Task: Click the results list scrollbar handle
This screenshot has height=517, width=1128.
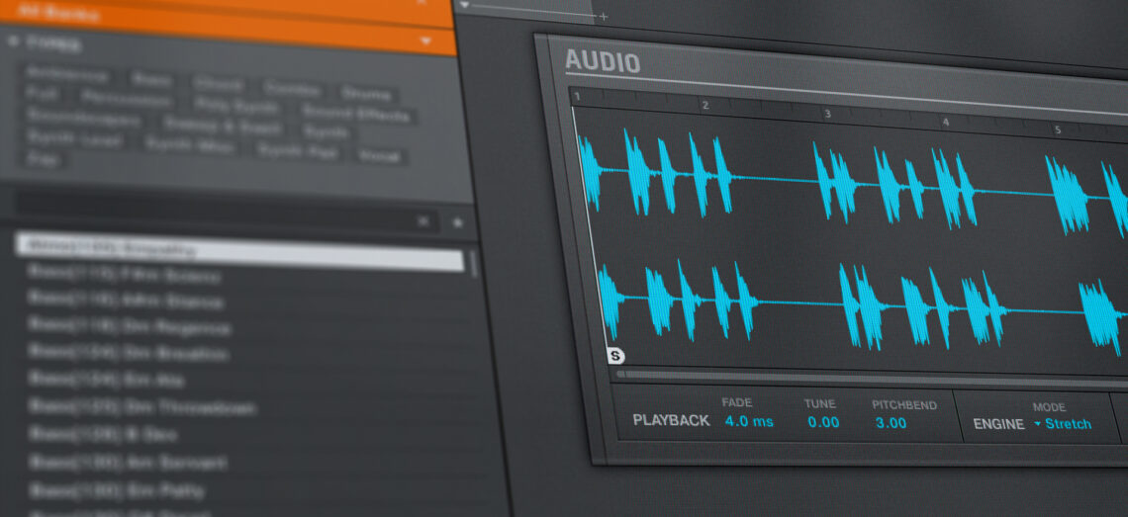Action: (x=473, y=263)
